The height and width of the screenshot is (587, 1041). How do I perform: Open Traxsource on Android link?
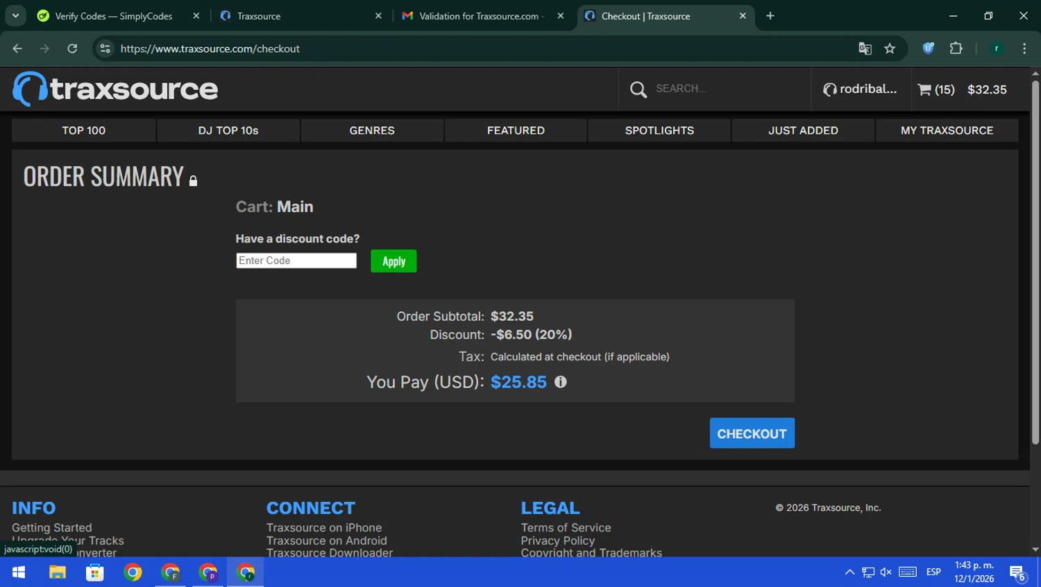pyautogui.click(x=327, y=541)
